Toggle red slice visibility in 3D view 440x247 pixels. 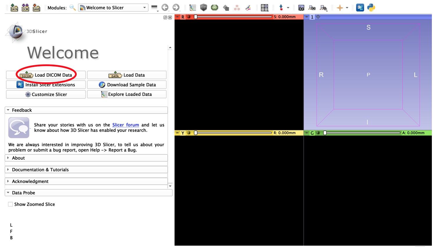click(188, 17)
